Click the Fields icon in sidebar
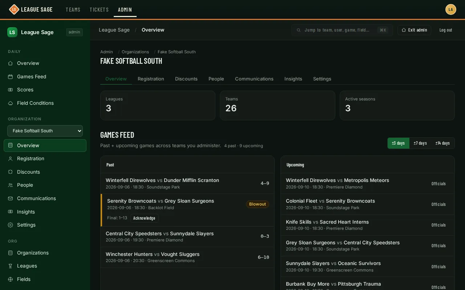 click(11, 279)
